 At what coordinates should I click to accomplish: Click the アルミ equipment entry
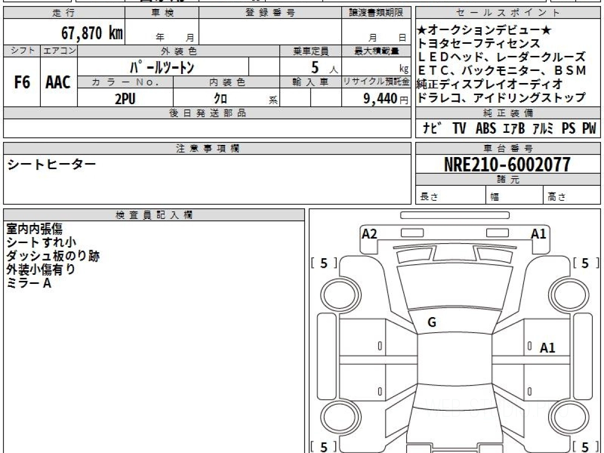(x=543, y=128)
